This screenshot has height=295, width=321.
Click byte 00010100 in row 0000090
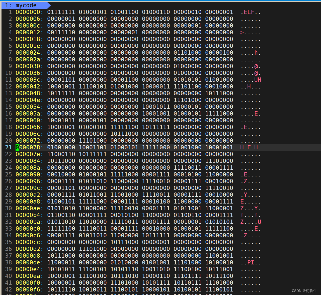pyautogui.click(x=188, y=174)
